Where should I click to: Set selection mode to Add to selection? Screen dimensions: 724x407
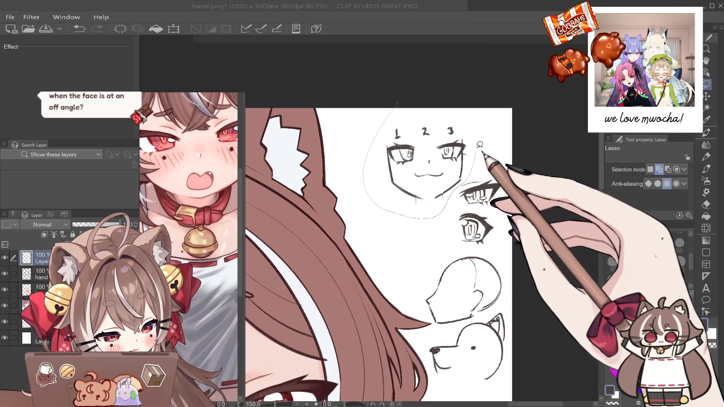coord(659,170)
